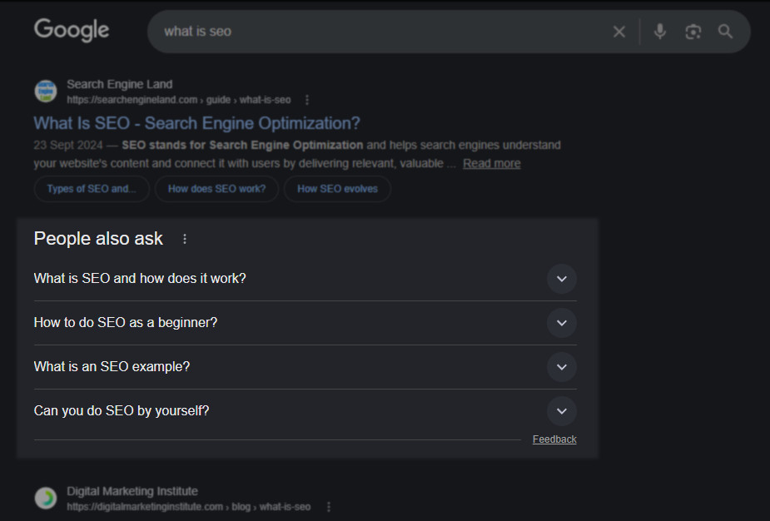Open the three-dot menu beside People also ask

(184, 239)
